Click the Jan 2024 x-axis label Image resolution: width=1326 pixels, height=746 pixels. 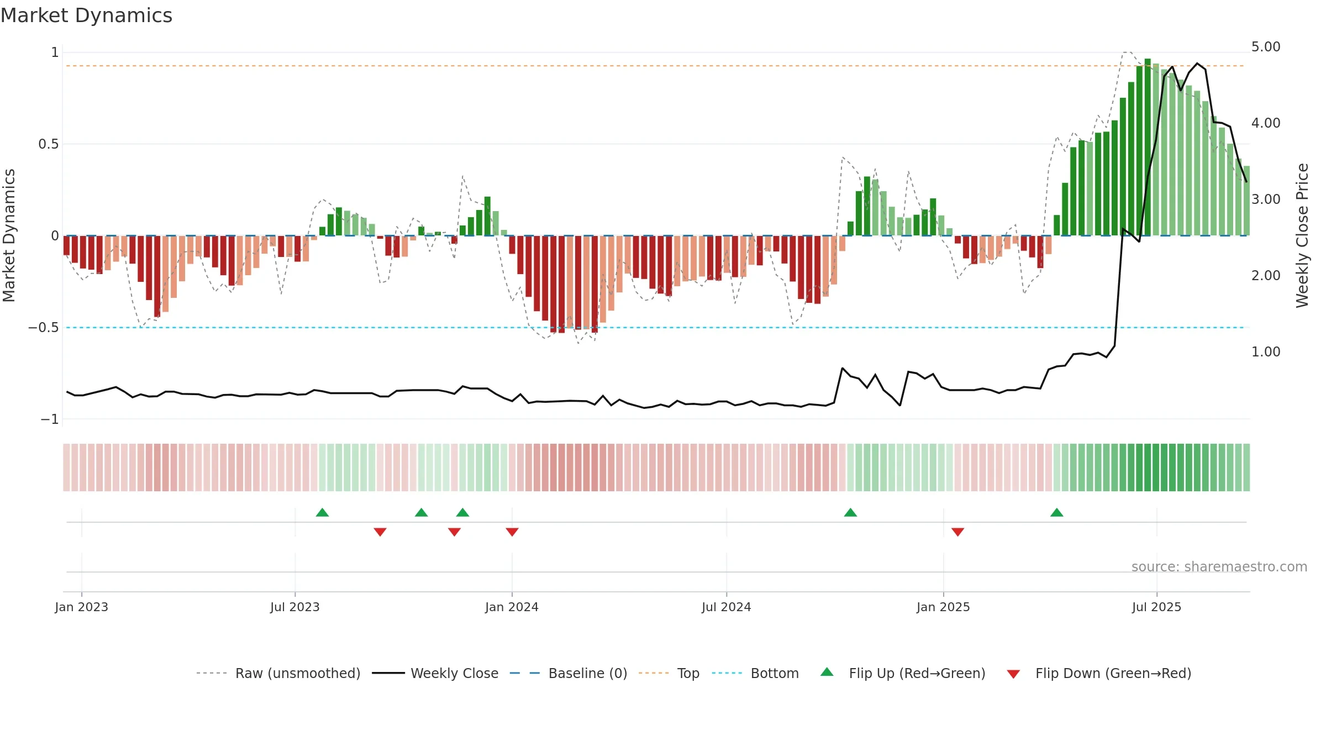coord(512,607)
